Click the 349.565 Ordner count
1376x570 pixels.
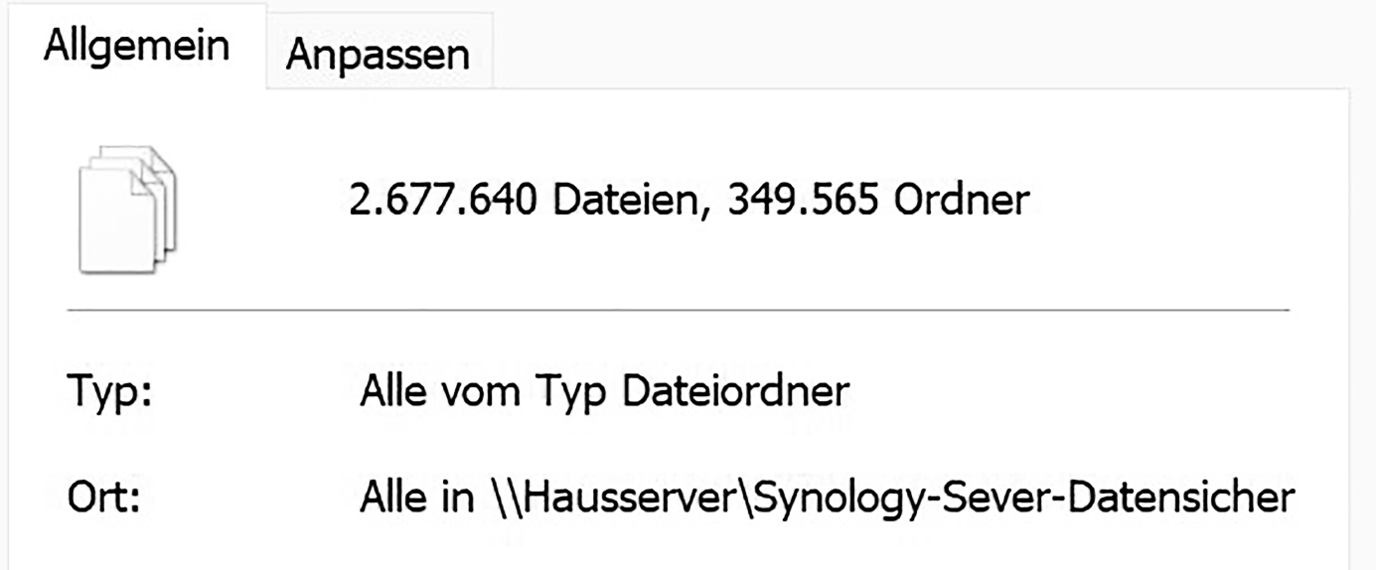(x=878, y=203)
